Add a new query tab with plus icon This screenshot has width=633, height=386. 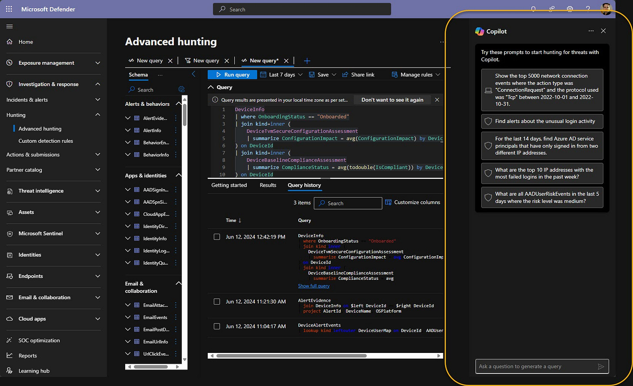(307, 61)
